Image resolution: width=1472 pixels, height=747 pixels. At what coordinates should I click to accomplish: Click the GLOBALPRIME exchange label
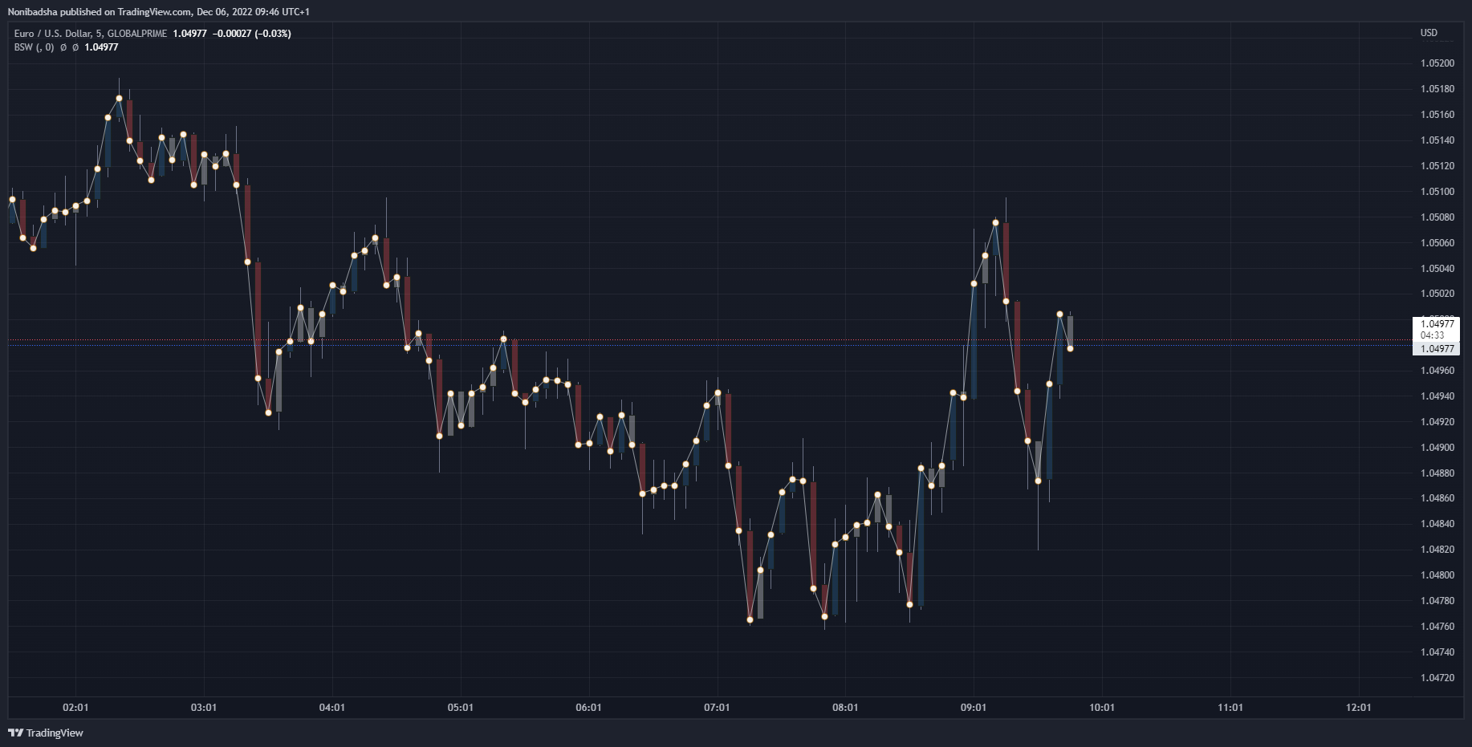pos(136,34)
